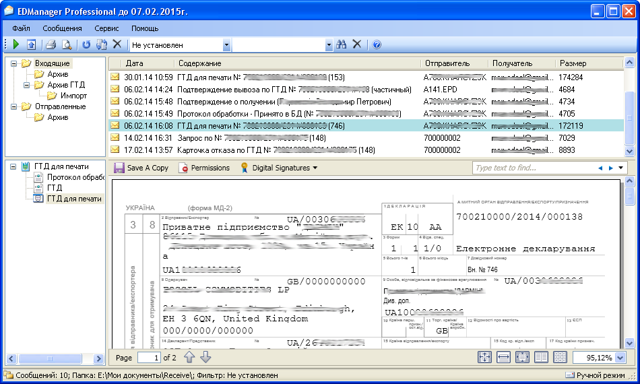Open the Сообщения menu
This screenshot has height=384, width=640.
pyautogui.click(x=62, y=28)
